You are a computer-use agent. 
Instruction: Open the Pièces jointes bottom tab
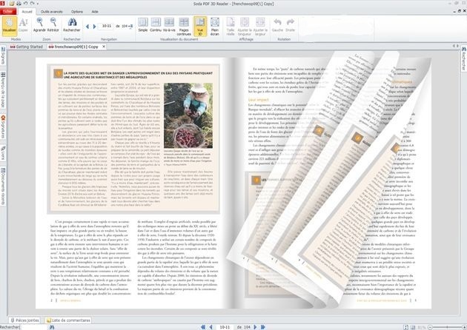(x=24, y=320)
